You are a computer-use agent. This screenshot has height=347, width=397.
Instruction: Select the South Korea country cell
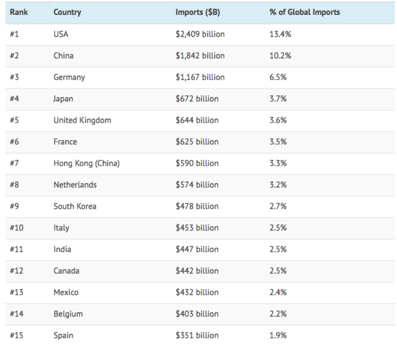(x=75, y=206)
